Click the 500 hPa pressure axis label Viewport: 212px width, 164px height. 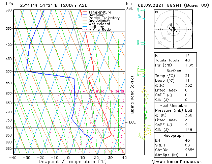[x=9, y=72]
